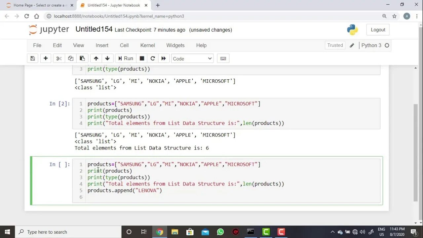Image resolution: width=423 pixels, height=238 pixels.
Task: Open Mail app from taskbar
Action: tap(205, 232)
